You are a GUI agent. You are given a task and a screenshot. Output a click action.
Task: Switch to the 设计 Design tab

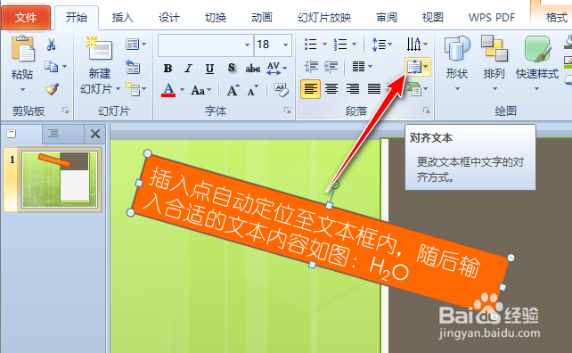(169, 17)
